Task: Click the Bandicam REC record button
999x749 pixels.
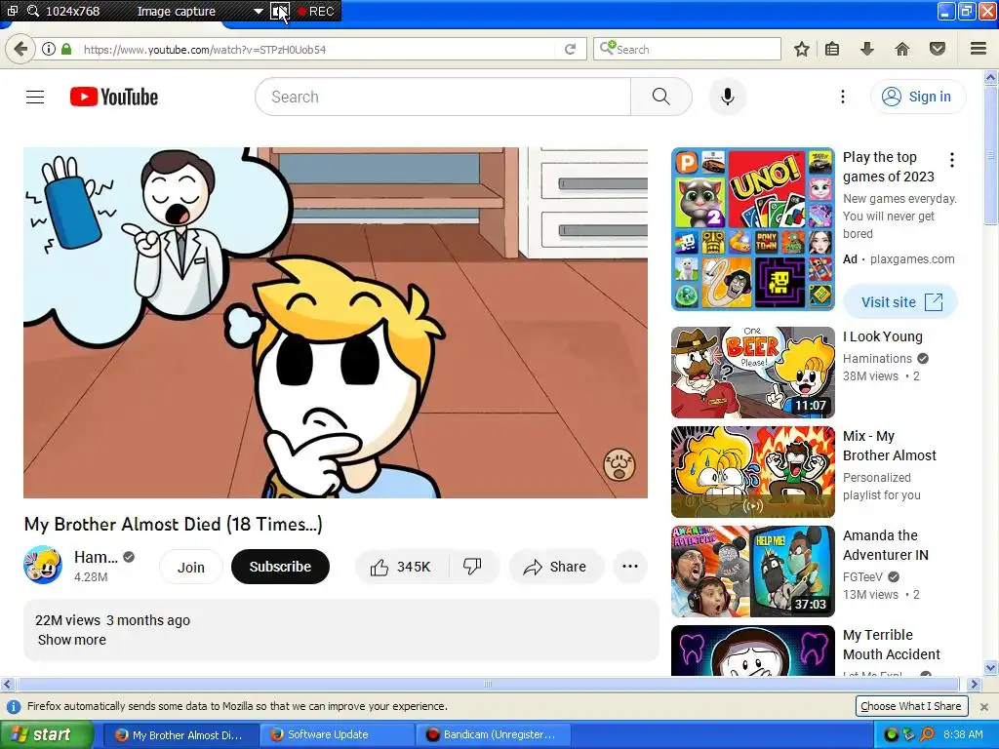Action: pyautogui.click(x=316, y=11)
